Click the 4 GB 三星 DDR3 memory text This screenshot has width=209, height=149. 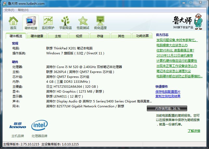coord(68,82)
